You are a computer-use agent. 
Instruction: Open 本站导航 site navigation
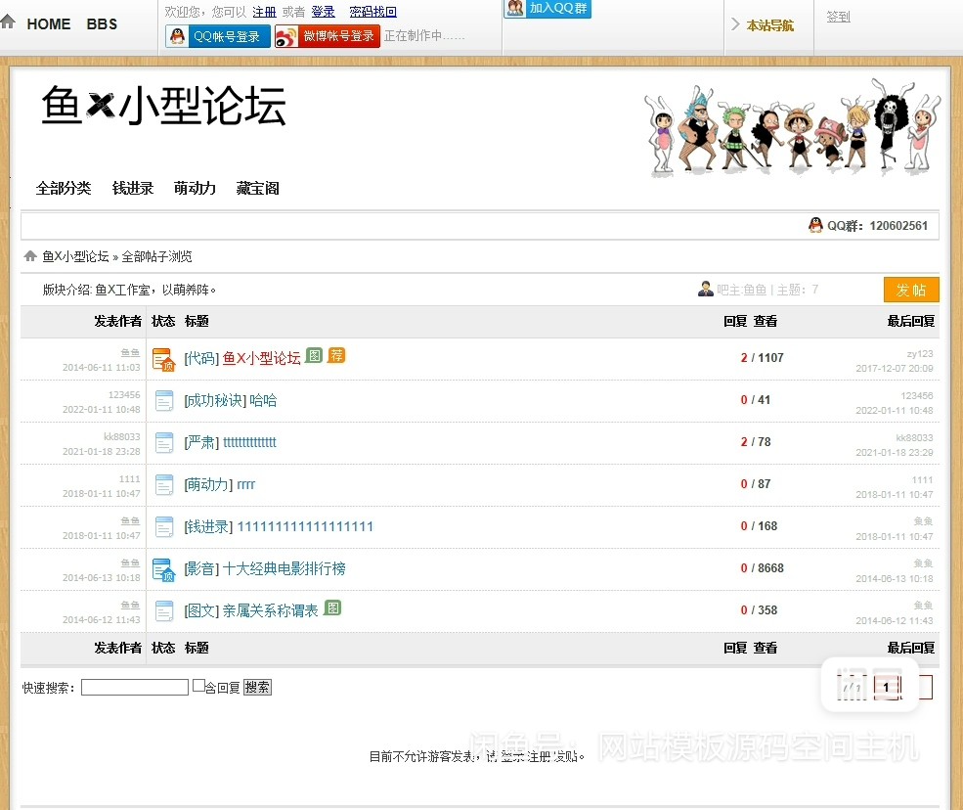(769, 25)
